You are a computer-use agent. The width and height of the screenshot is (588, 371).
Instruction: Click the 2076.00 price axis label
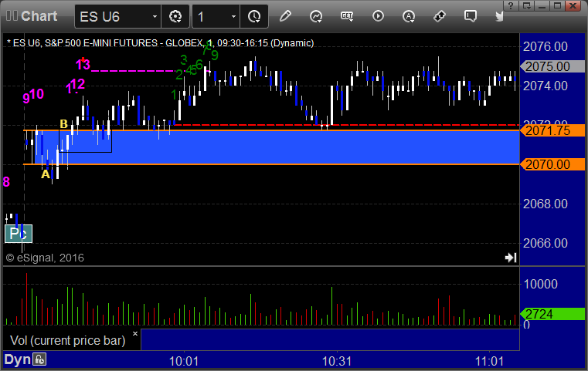[x=546, y=47]
